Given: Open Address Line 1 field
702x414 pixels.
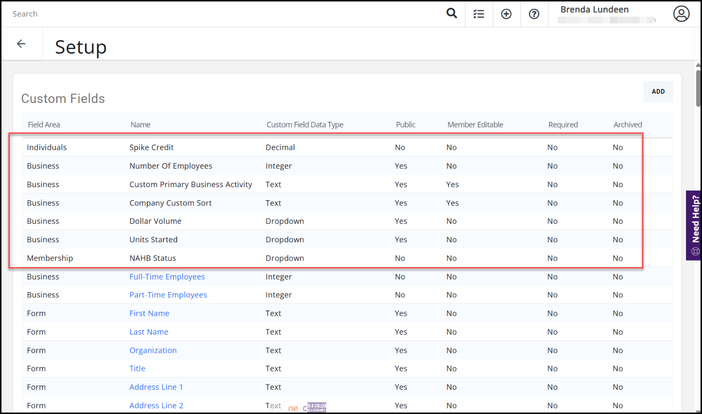Looking at the screenshot, I should point(156,387).
